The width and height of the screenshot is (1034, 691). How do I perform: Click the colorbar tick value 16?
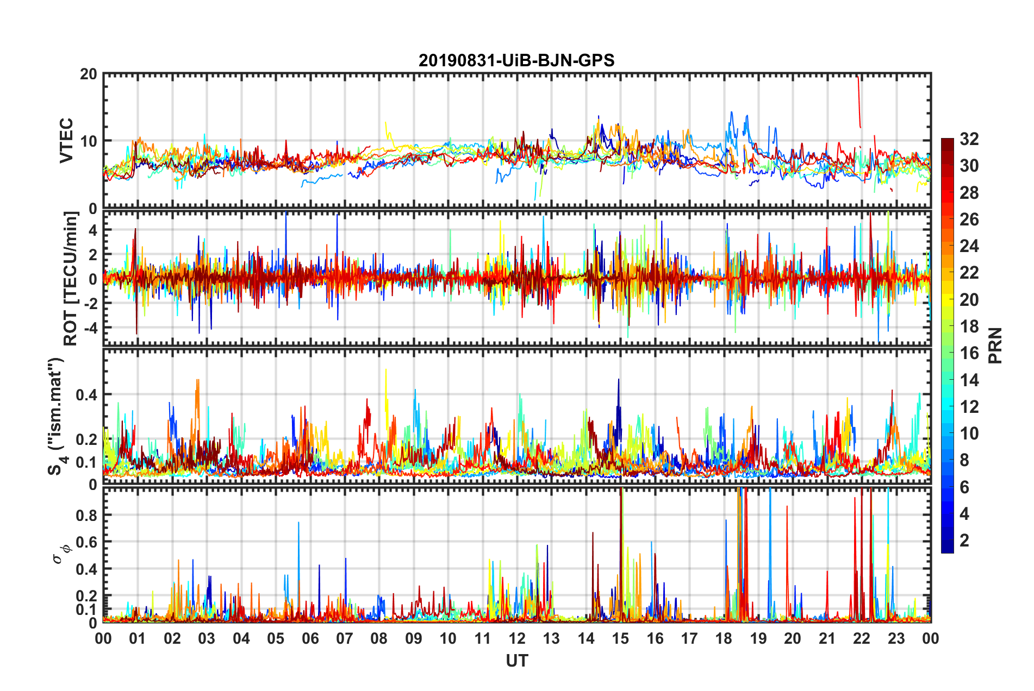point(969,353)
